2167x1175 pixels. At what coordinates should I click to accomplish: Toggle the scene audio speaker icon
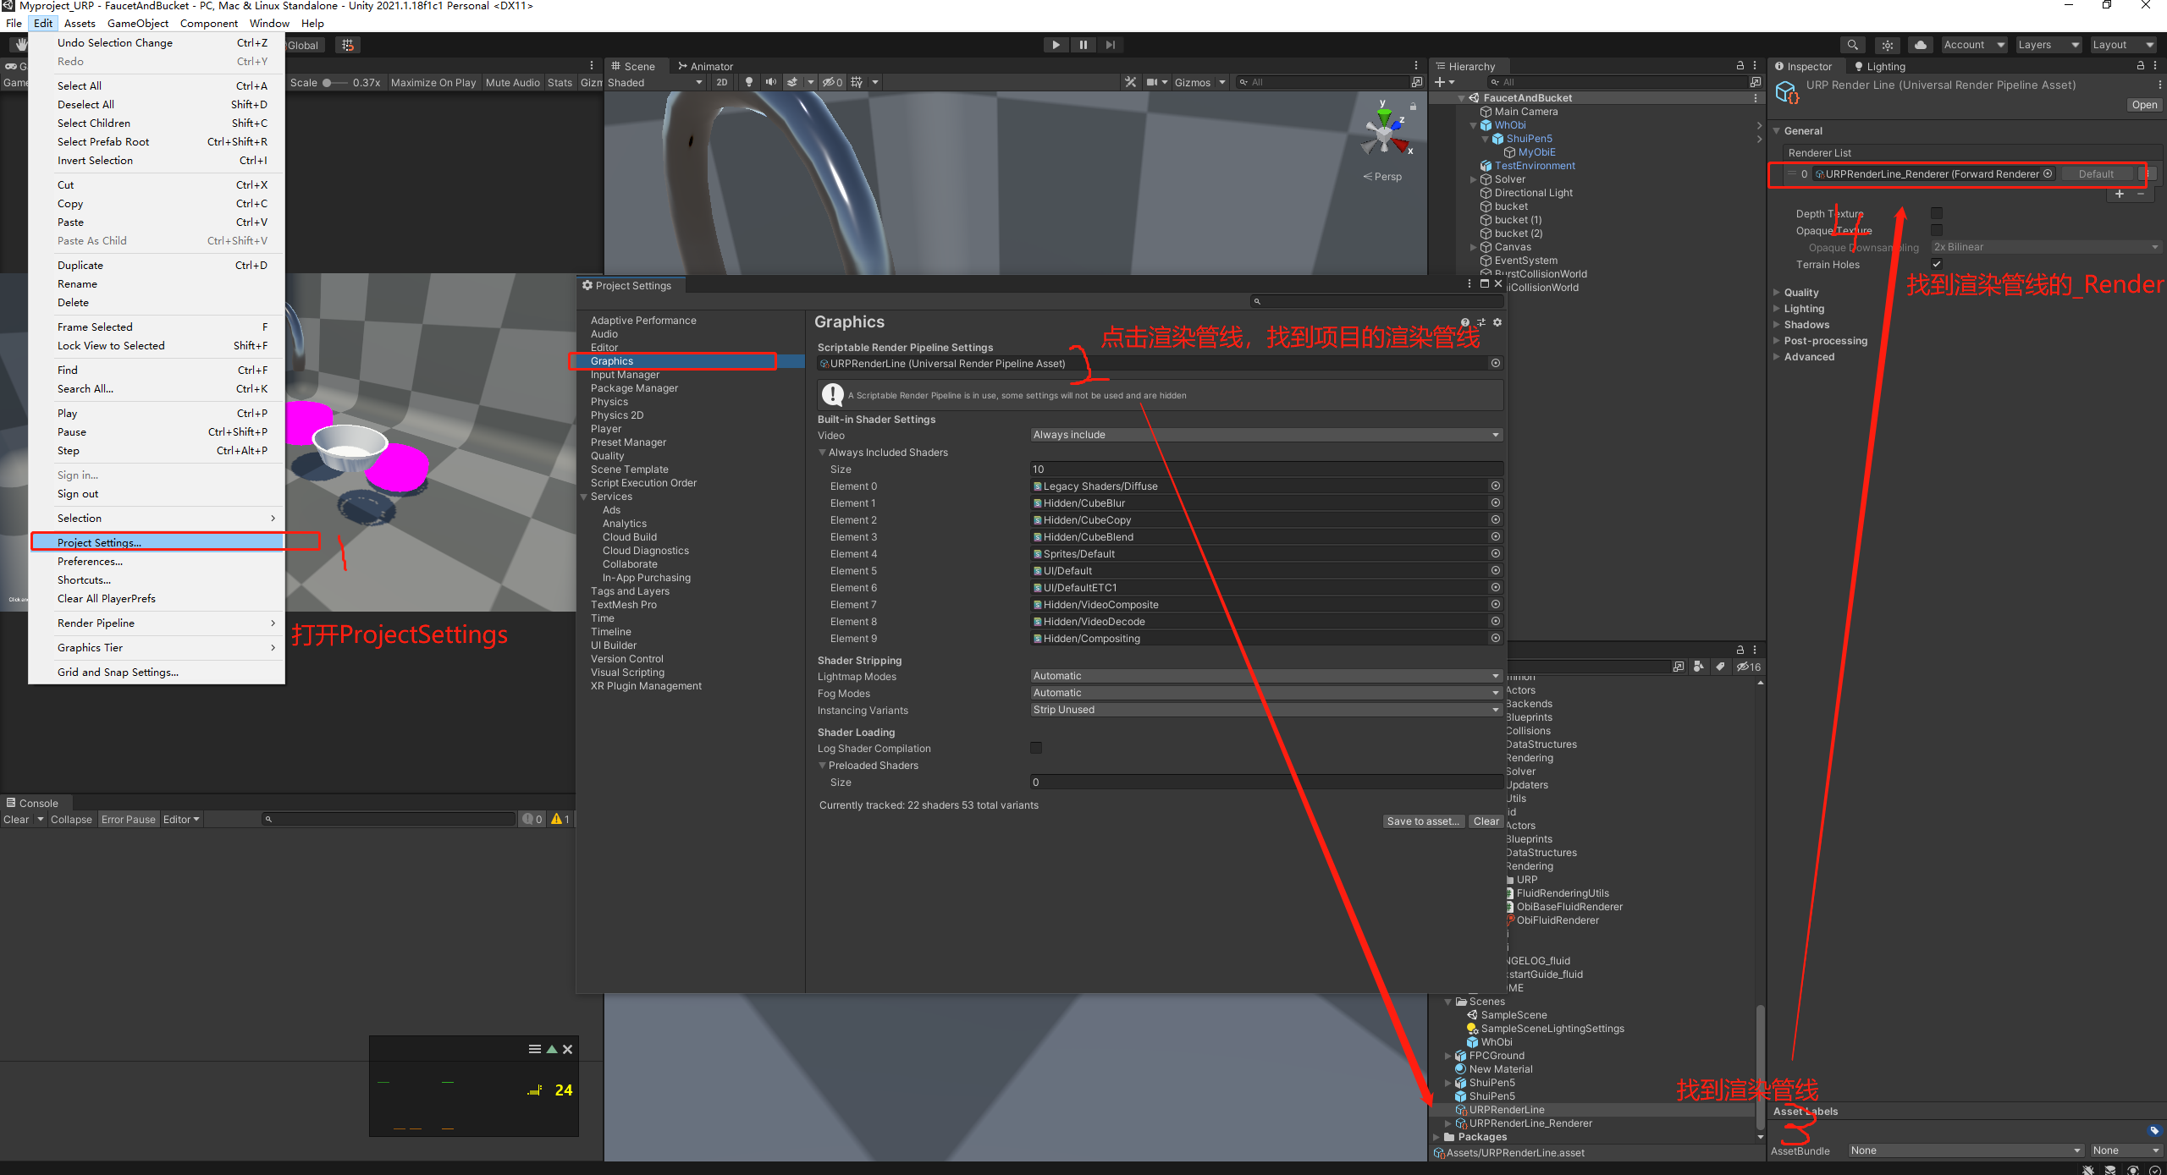[x=770, y=81]
